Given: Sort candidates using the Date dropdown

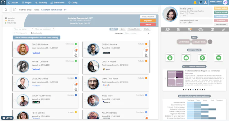Looking at the screenshot, I should [114, 29].
